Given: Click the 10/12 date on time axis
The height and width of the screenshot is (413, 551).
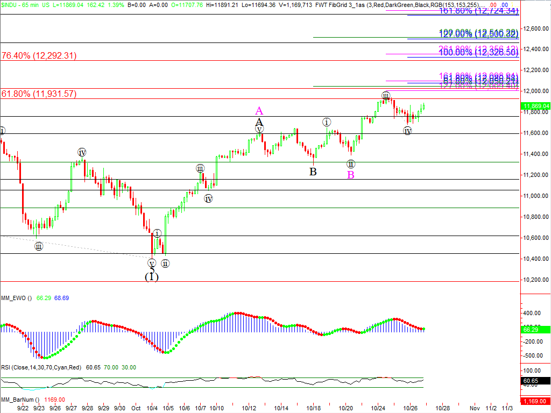Looking at the screenshot, I should tap(249, 408).
